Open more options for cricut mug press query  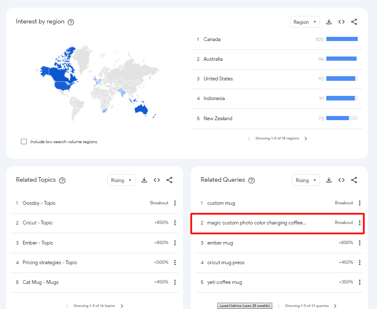click(360, 263)
